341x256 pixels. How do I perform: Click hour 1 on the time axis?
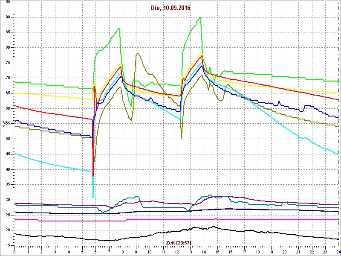[28, 252]
